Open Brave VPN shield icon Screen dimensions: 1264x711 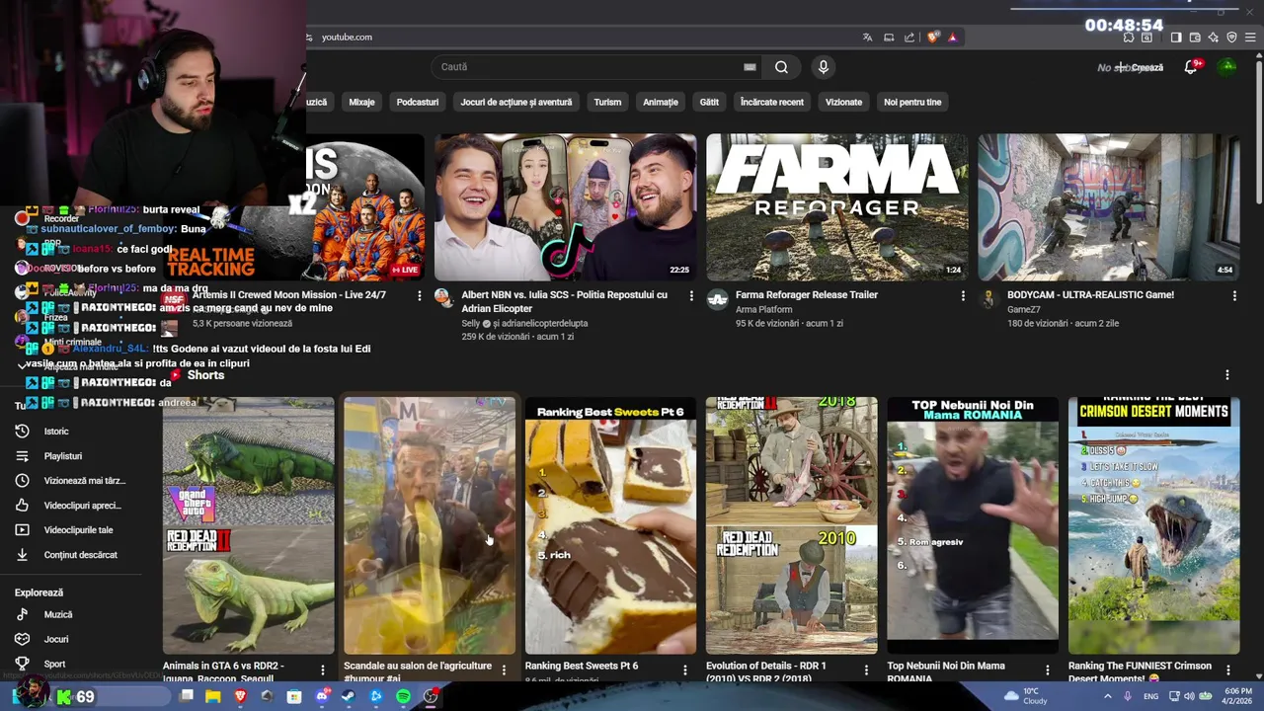click(1231, 38)
